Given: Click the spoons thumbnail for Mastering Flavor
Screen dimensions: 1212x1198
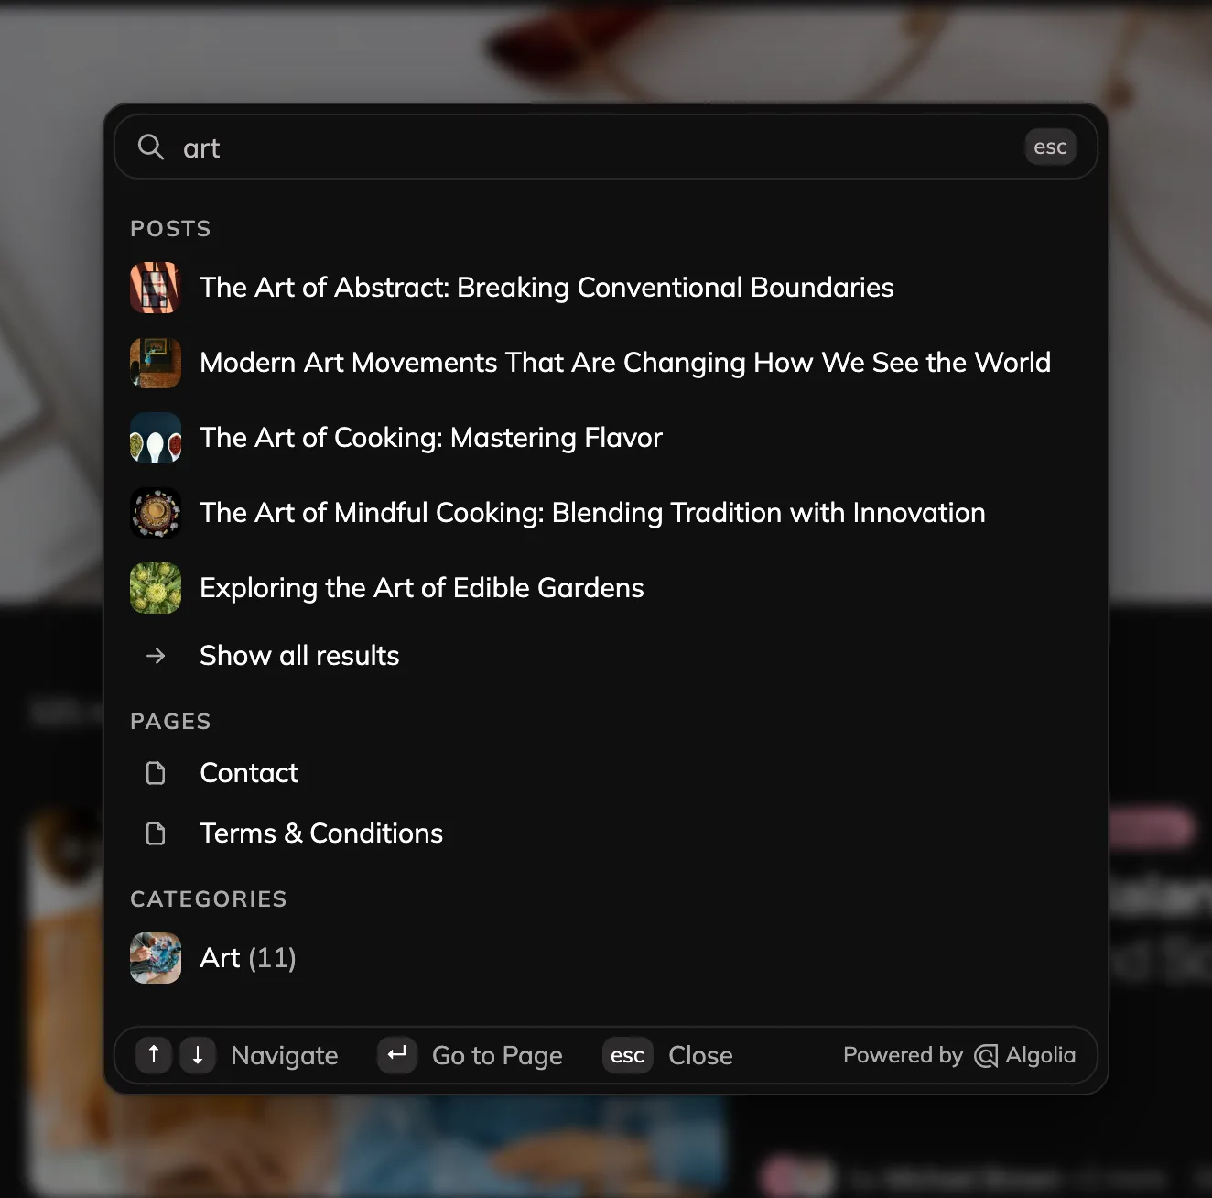Looking at the screenshot, I should click(x=156, y=438).
